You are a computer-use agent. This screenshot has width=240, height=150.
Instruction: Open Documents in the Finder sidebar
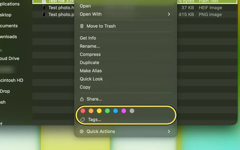click(9, 26)
